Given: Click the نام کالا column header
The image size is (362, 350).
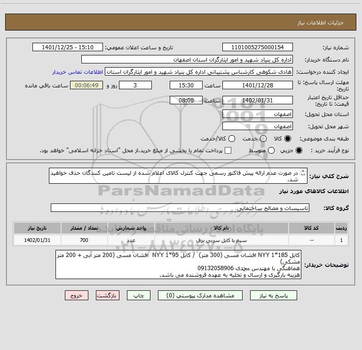Looking at the screenshot, I should (x=221, y=228).
